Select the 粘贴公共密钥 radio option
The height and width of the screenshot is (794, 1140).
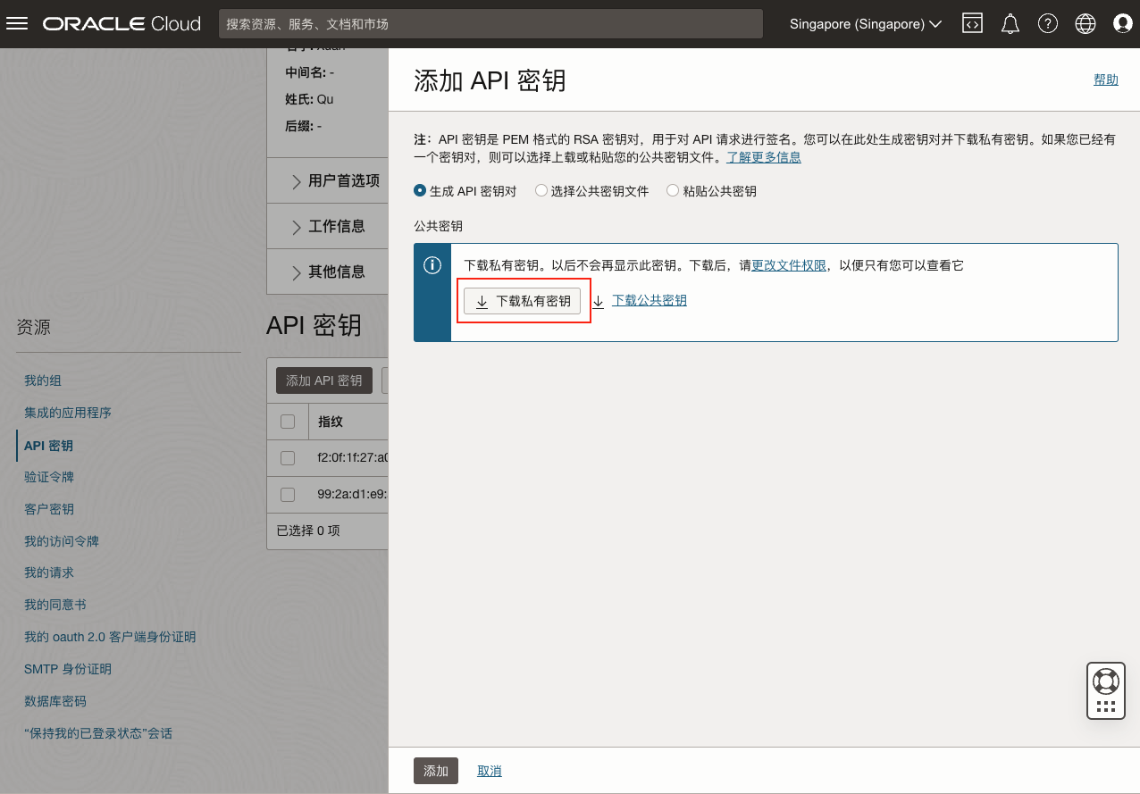[673, 191]
